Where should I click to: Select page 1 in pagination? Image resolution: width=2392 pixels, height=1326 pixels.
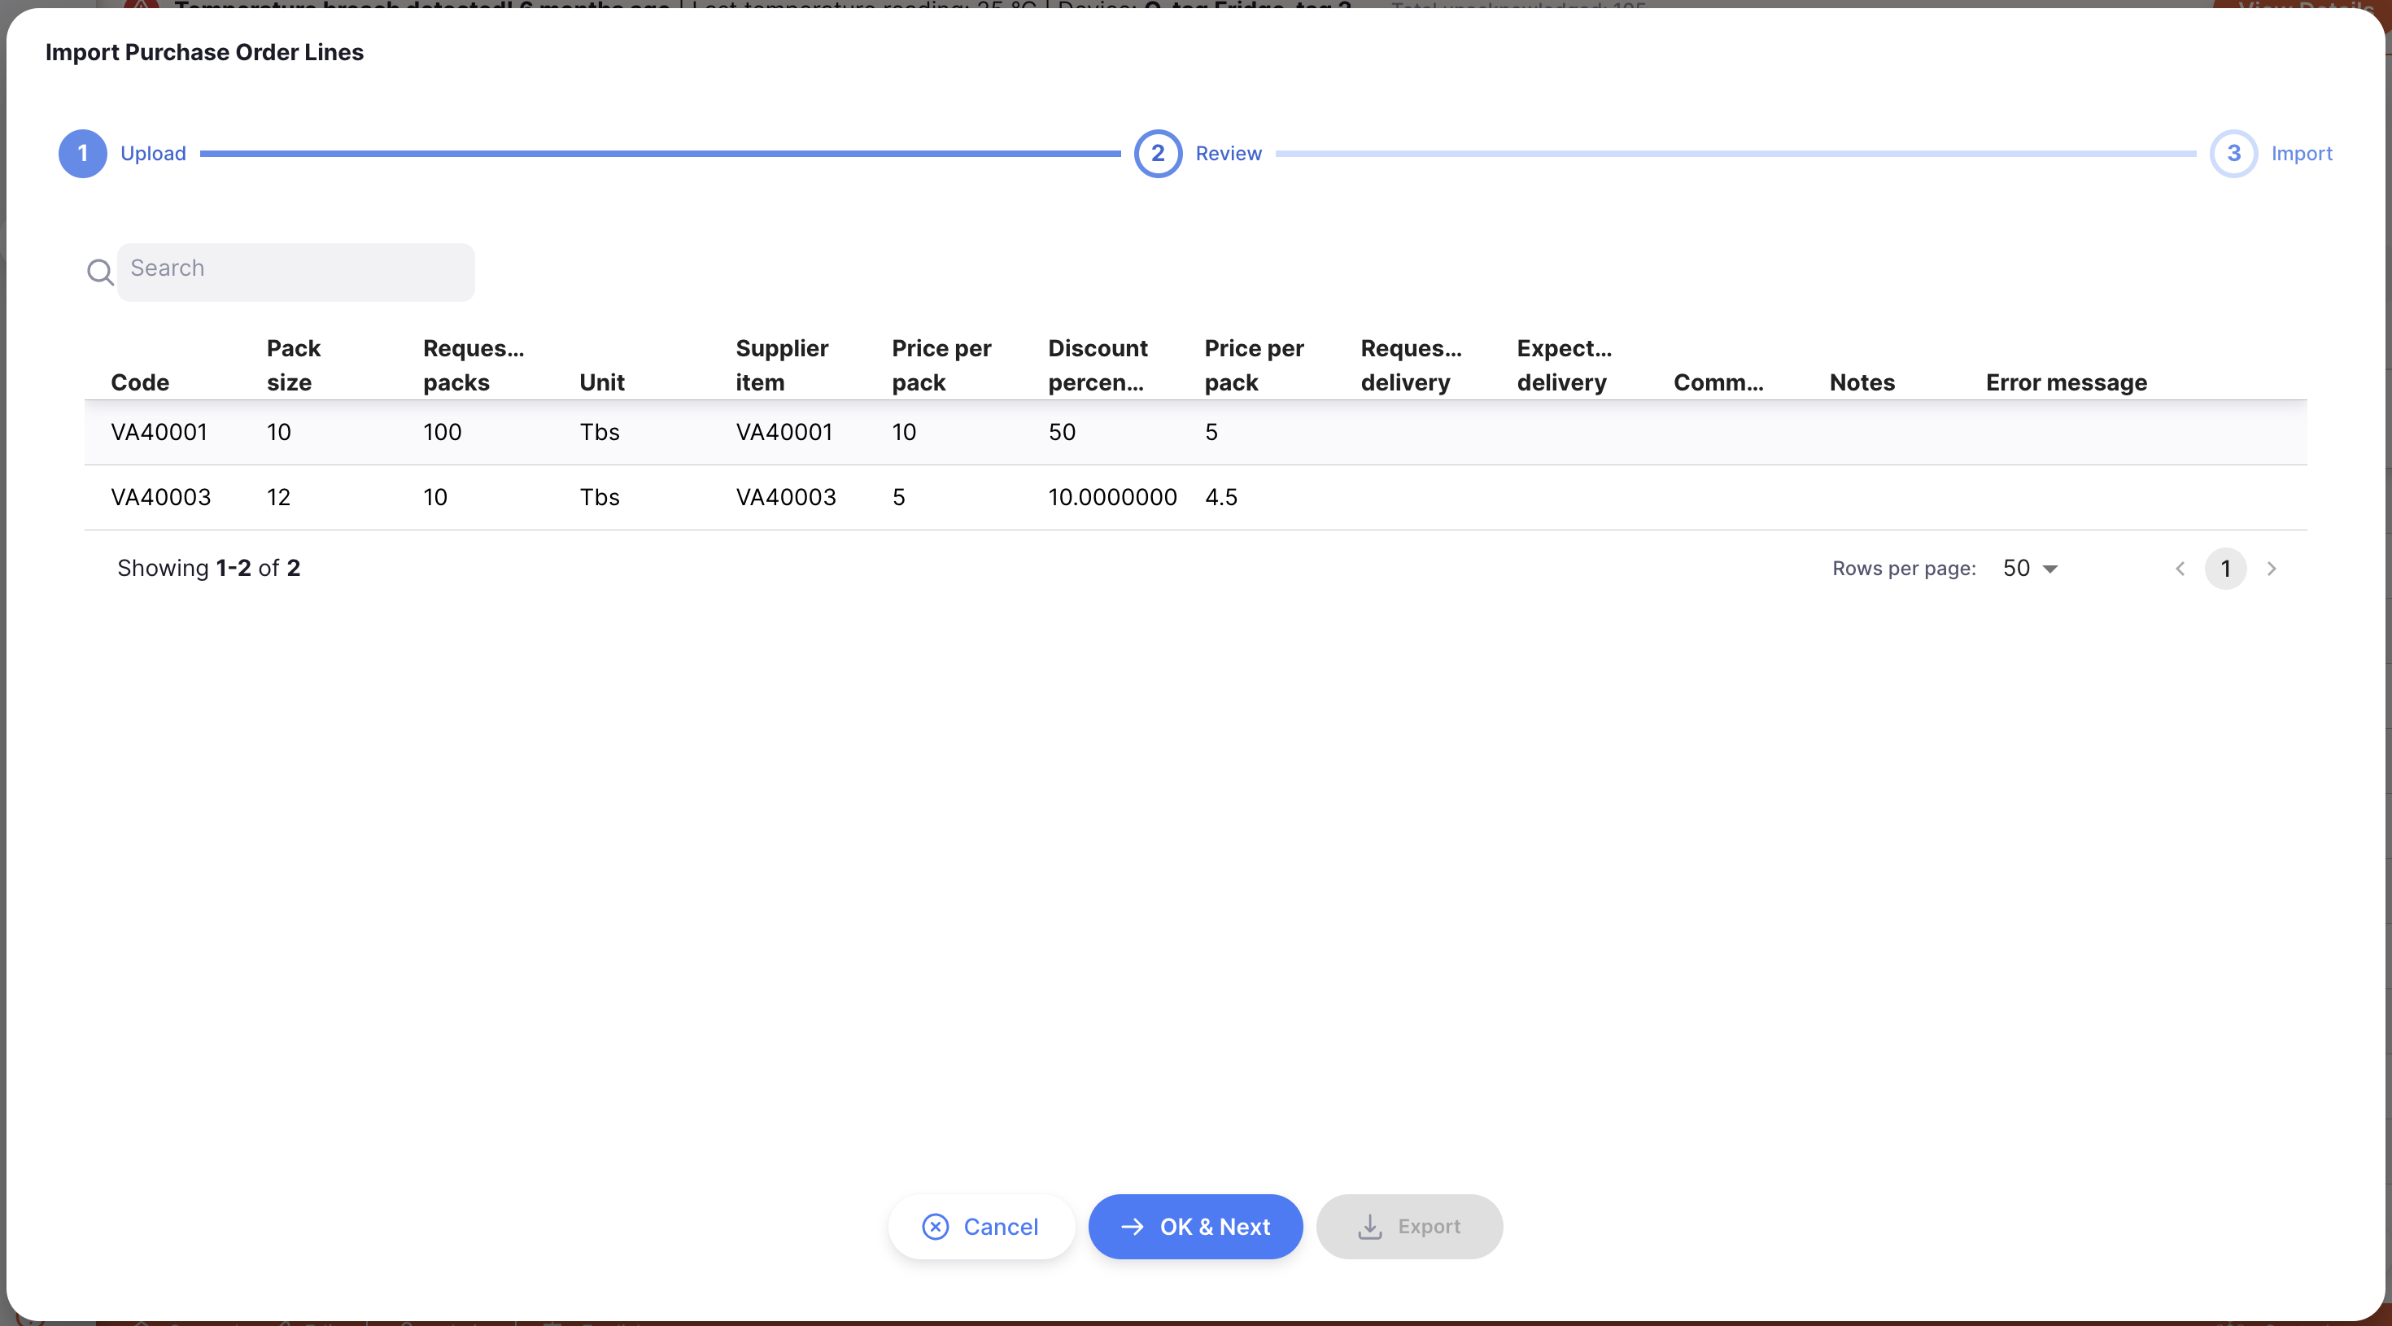pos(2225,569)
